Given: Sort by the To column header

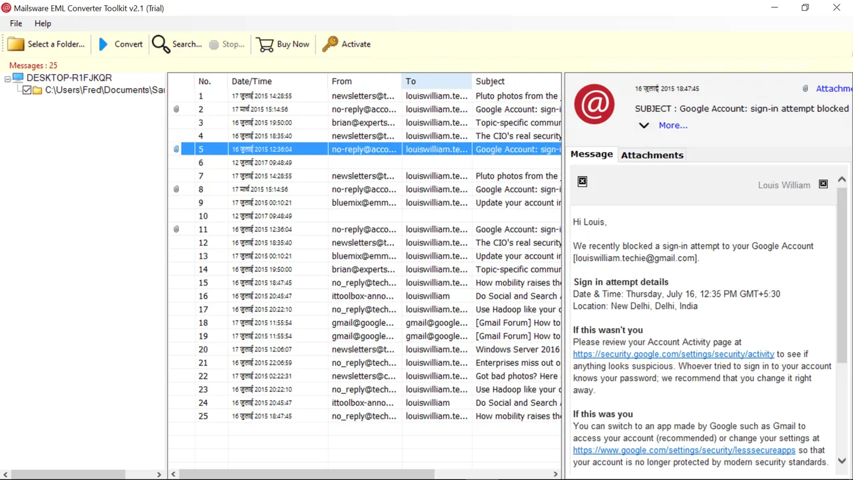Looking at the screenshot, I should pyautogui.click(x=436, y=81).
